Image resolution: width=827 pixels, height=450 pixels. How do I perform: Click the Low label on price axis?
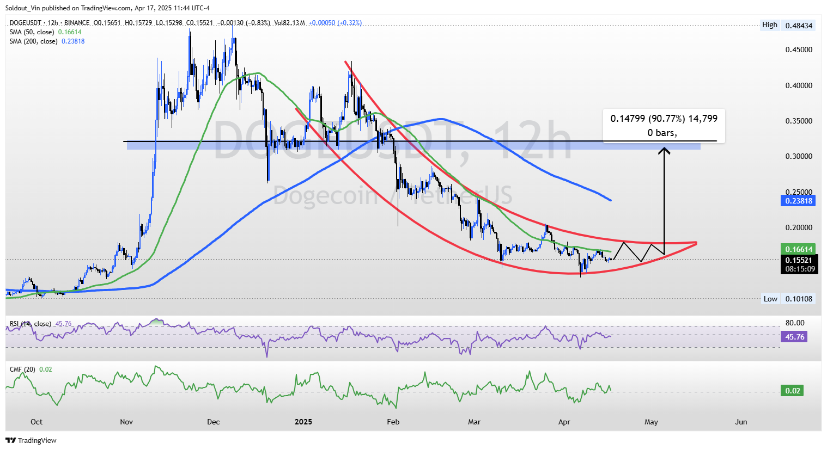point(770,299)
